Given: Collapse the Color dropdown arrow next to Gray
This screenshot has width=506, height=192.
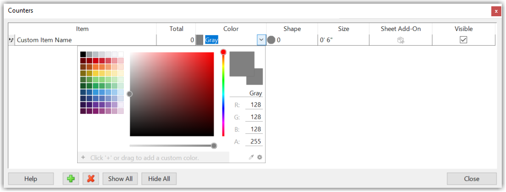Looking at the screenshot, I should [x=261, y=40].
